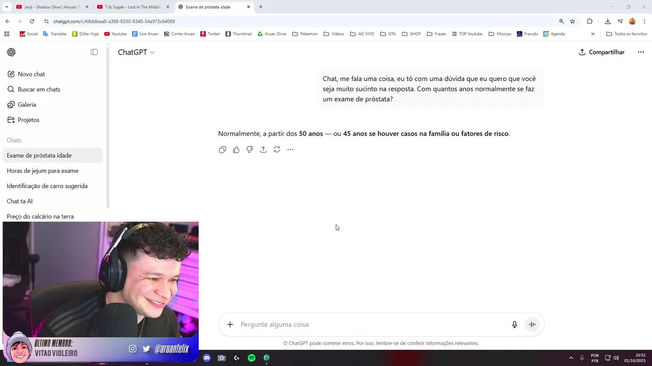The height and width of the screenshot is (366, 652).
Task: Show hidden bookmarks with chevron
Action: (x=592, y=34)
